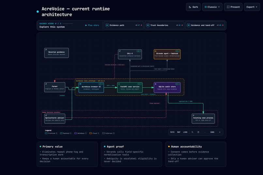This screenshot has width=263, height=175.
Task: Click the badge on SQLite audit store node
Action: pos(178,84)
